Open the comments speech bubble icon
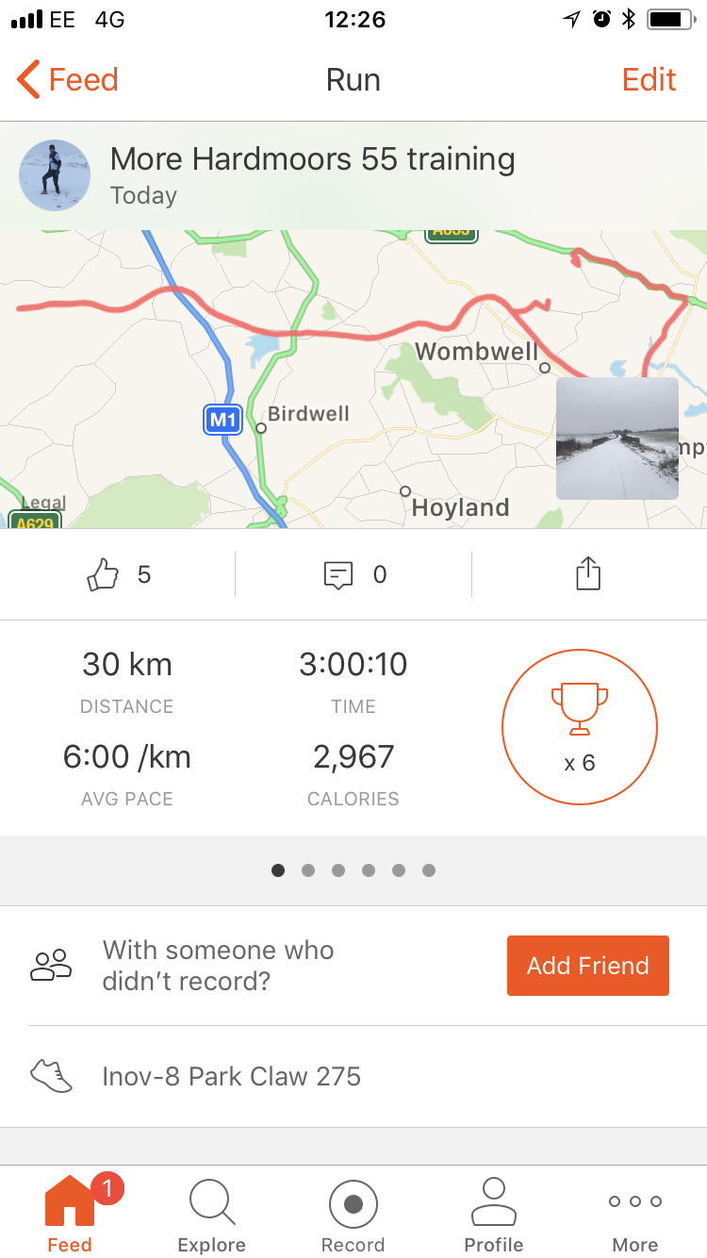This screenshot has height=1258, width=707. click(338, 574)
